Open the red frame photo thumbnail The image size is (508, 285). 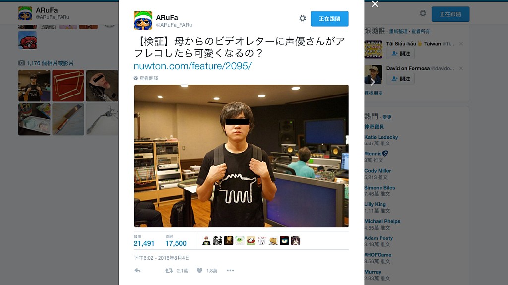(x=68, y=86)
